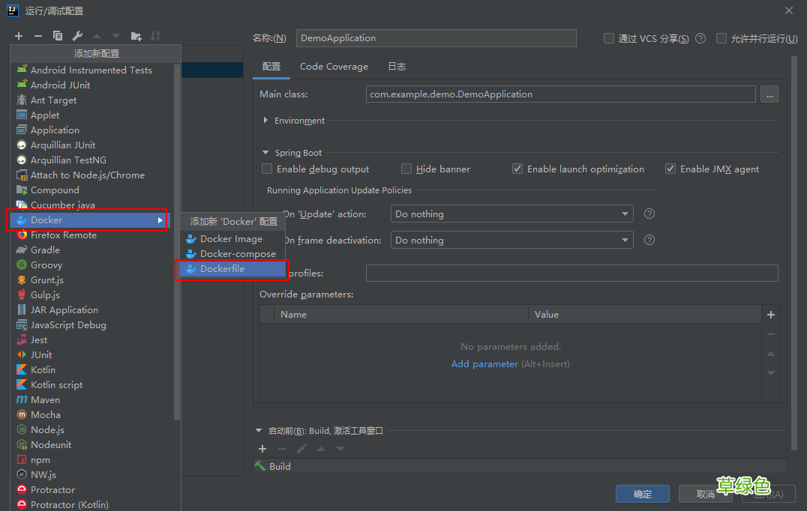Click the Main class input field
The image size is (807, 511).
(561, 94)
